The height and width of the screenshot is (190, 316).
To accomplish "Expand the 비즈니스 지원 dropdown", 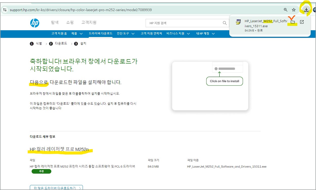I will point(179,34).
